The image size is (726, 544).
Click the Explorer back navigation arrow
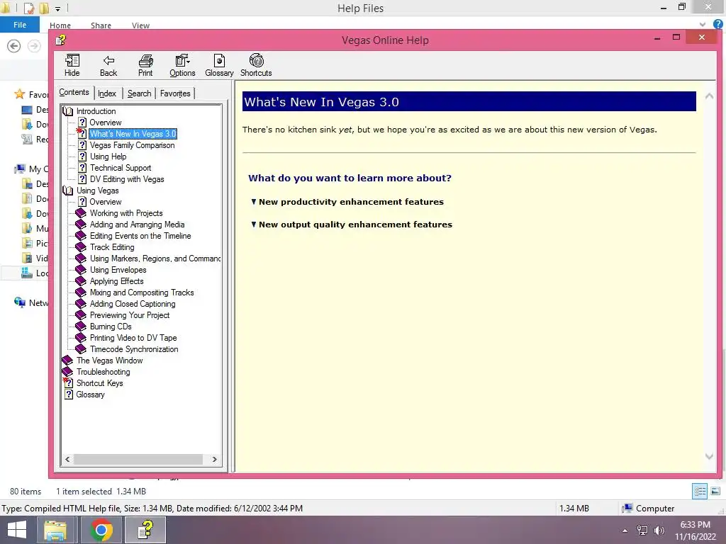click(14, 46)
